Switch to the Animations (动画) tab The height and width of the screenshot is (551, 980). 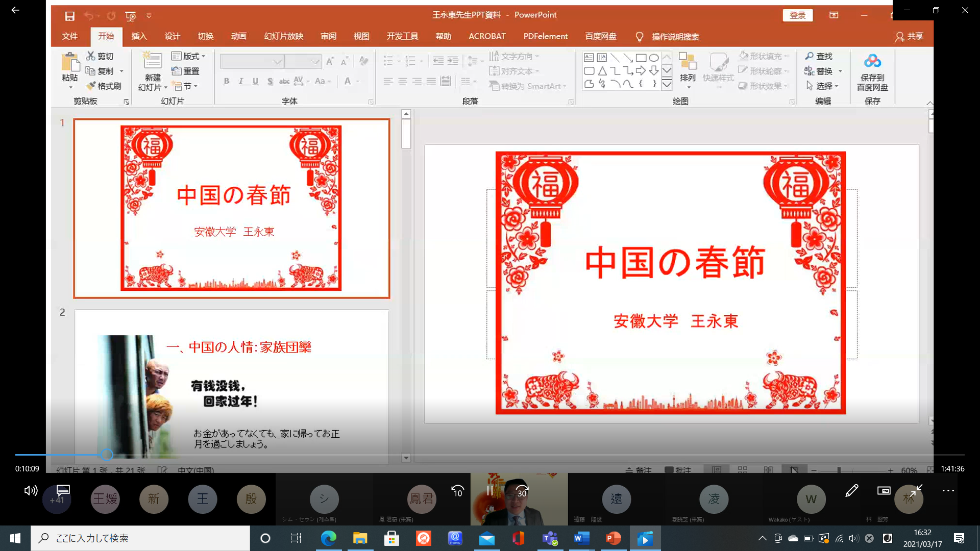pyautogui.click(x=238, y=36)
